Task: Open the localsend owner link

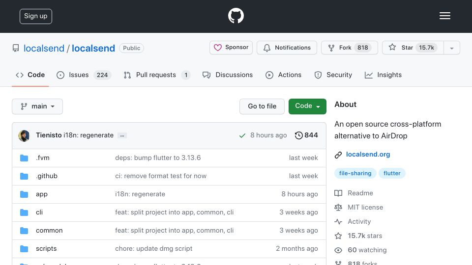Action: (x=44, y=48)
